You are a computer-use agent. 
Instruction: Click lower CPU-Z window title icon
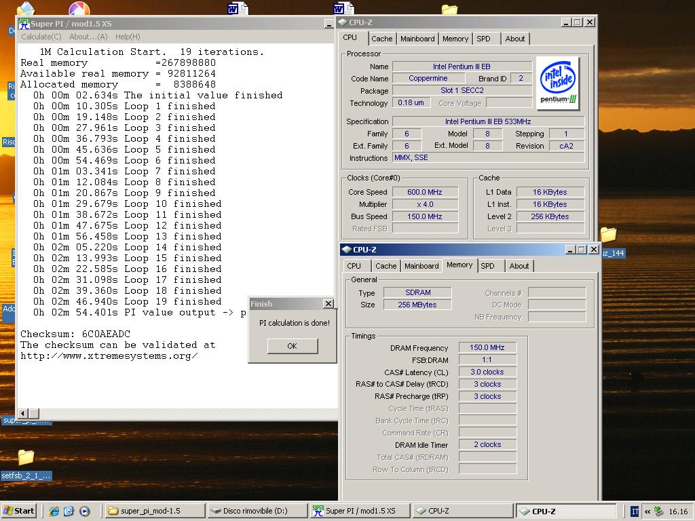click(x=347, y=250)
